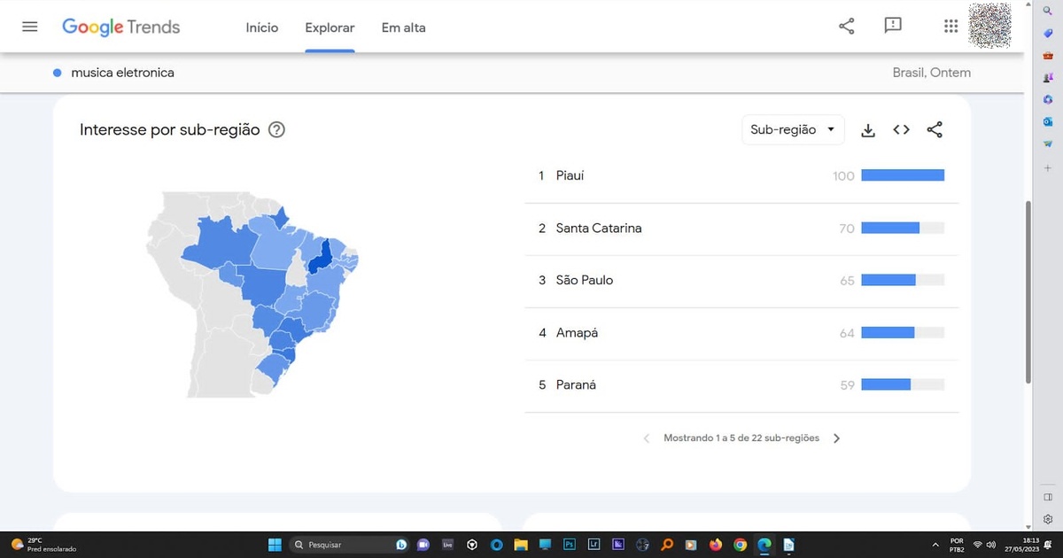The width and height of the screenshot is (1063, 558).
Task: Open Edge sidebar settings gear
Action: [1048, 519]
